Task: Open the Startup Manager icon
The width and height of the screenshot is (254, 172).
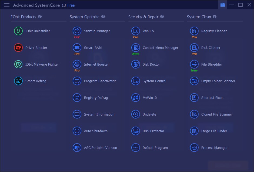Action: pyautogui.click(x=77, y=31)
